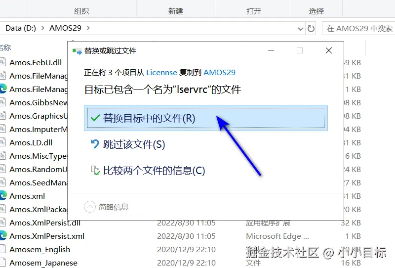The width and height of the screenshot is (395, 268).
Task: Click Edge icon beside Amos.xml
Action: [3, 196]
